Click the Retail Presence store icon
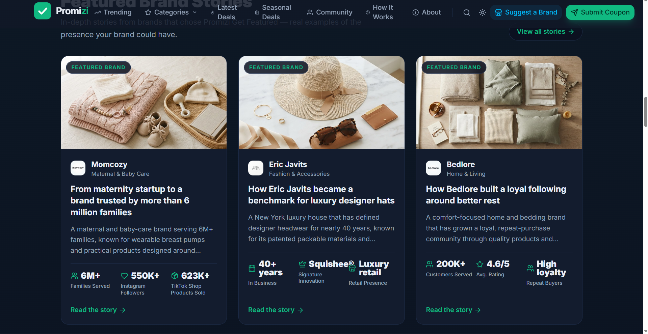 (x=352, y=269)
